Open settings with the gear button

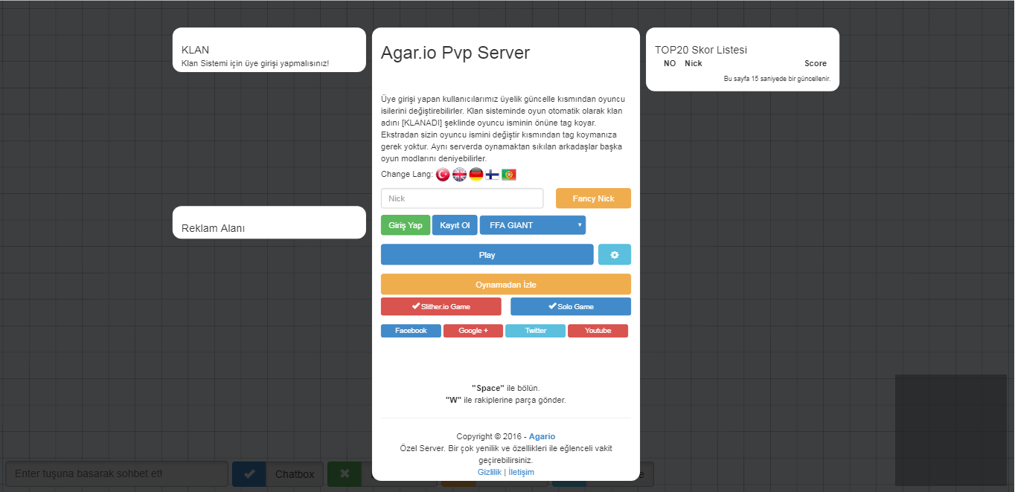615,254
